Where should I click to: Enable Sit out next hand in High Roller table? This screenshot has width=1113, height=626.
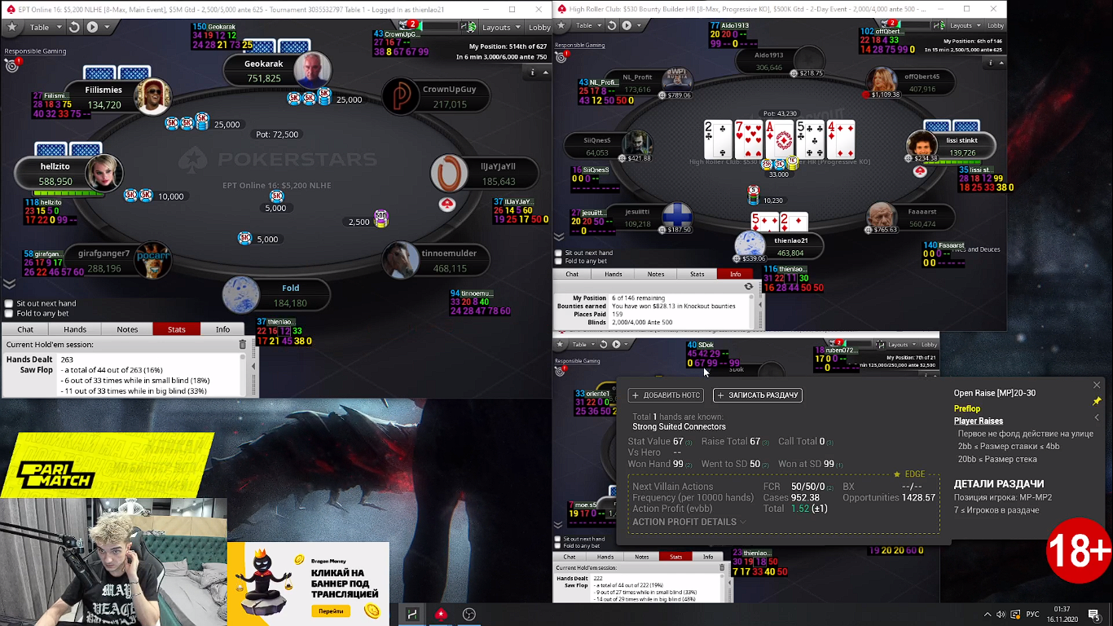point(558,253)
